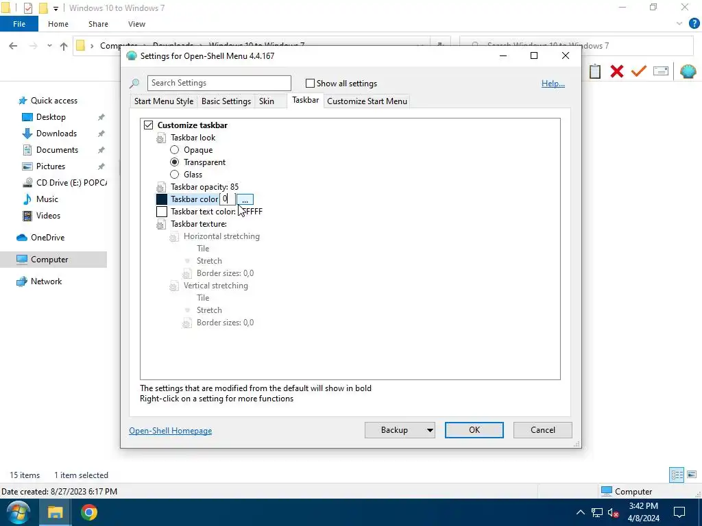The image size is (702, 526).
Task: Open the Explorer Share ribbon tab
Action: point(98,24)
